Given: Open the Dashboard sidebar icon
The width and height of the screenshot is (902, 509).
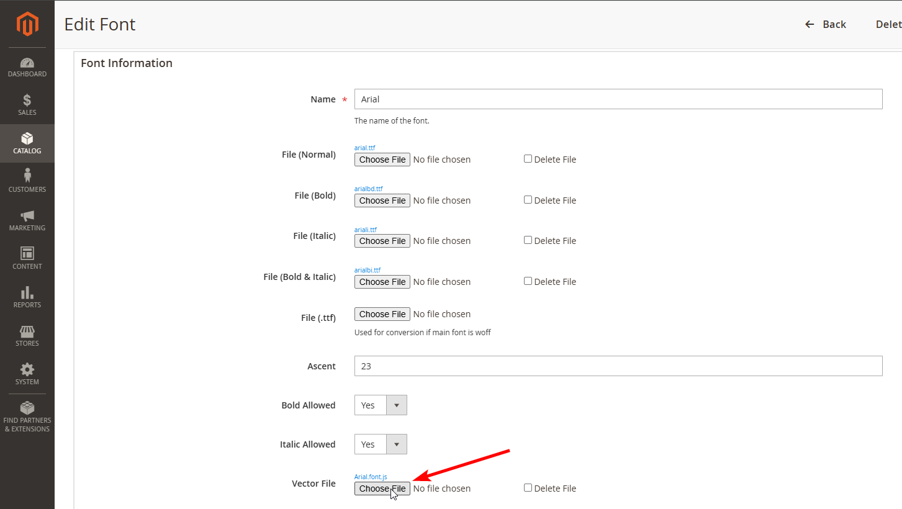Looking at the screenshot, I should [x=27, y=63].
